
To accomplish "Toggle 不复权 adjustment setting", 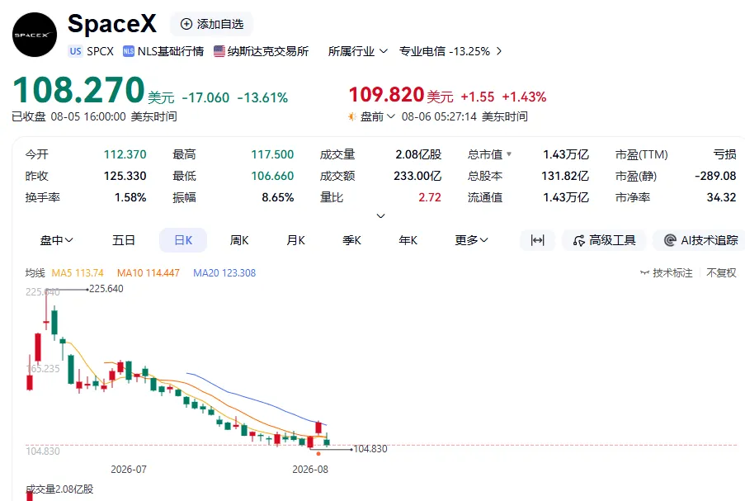I will coord(721,273).
